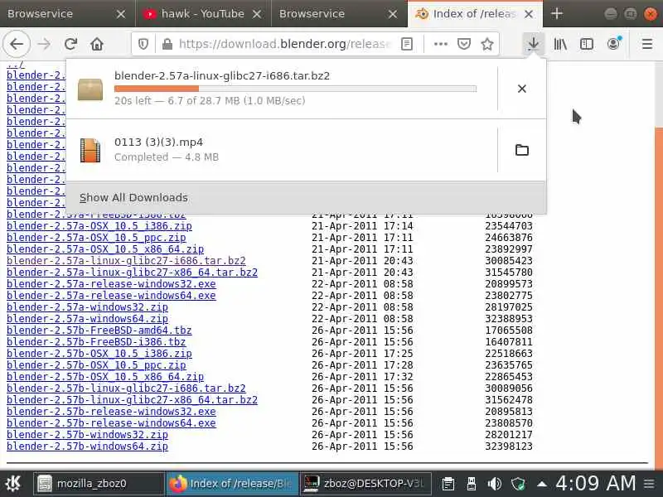663x497 pixels.
Task: Expand hidden system tray icons arrow
Action: (x=542, y=484)
